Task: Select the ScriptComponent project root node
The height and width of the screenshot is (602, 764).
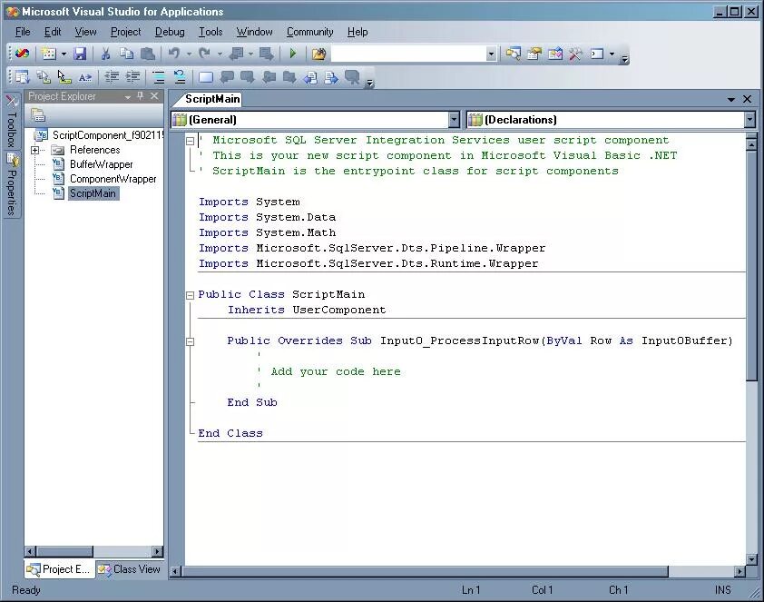Action: coord(108,135)
